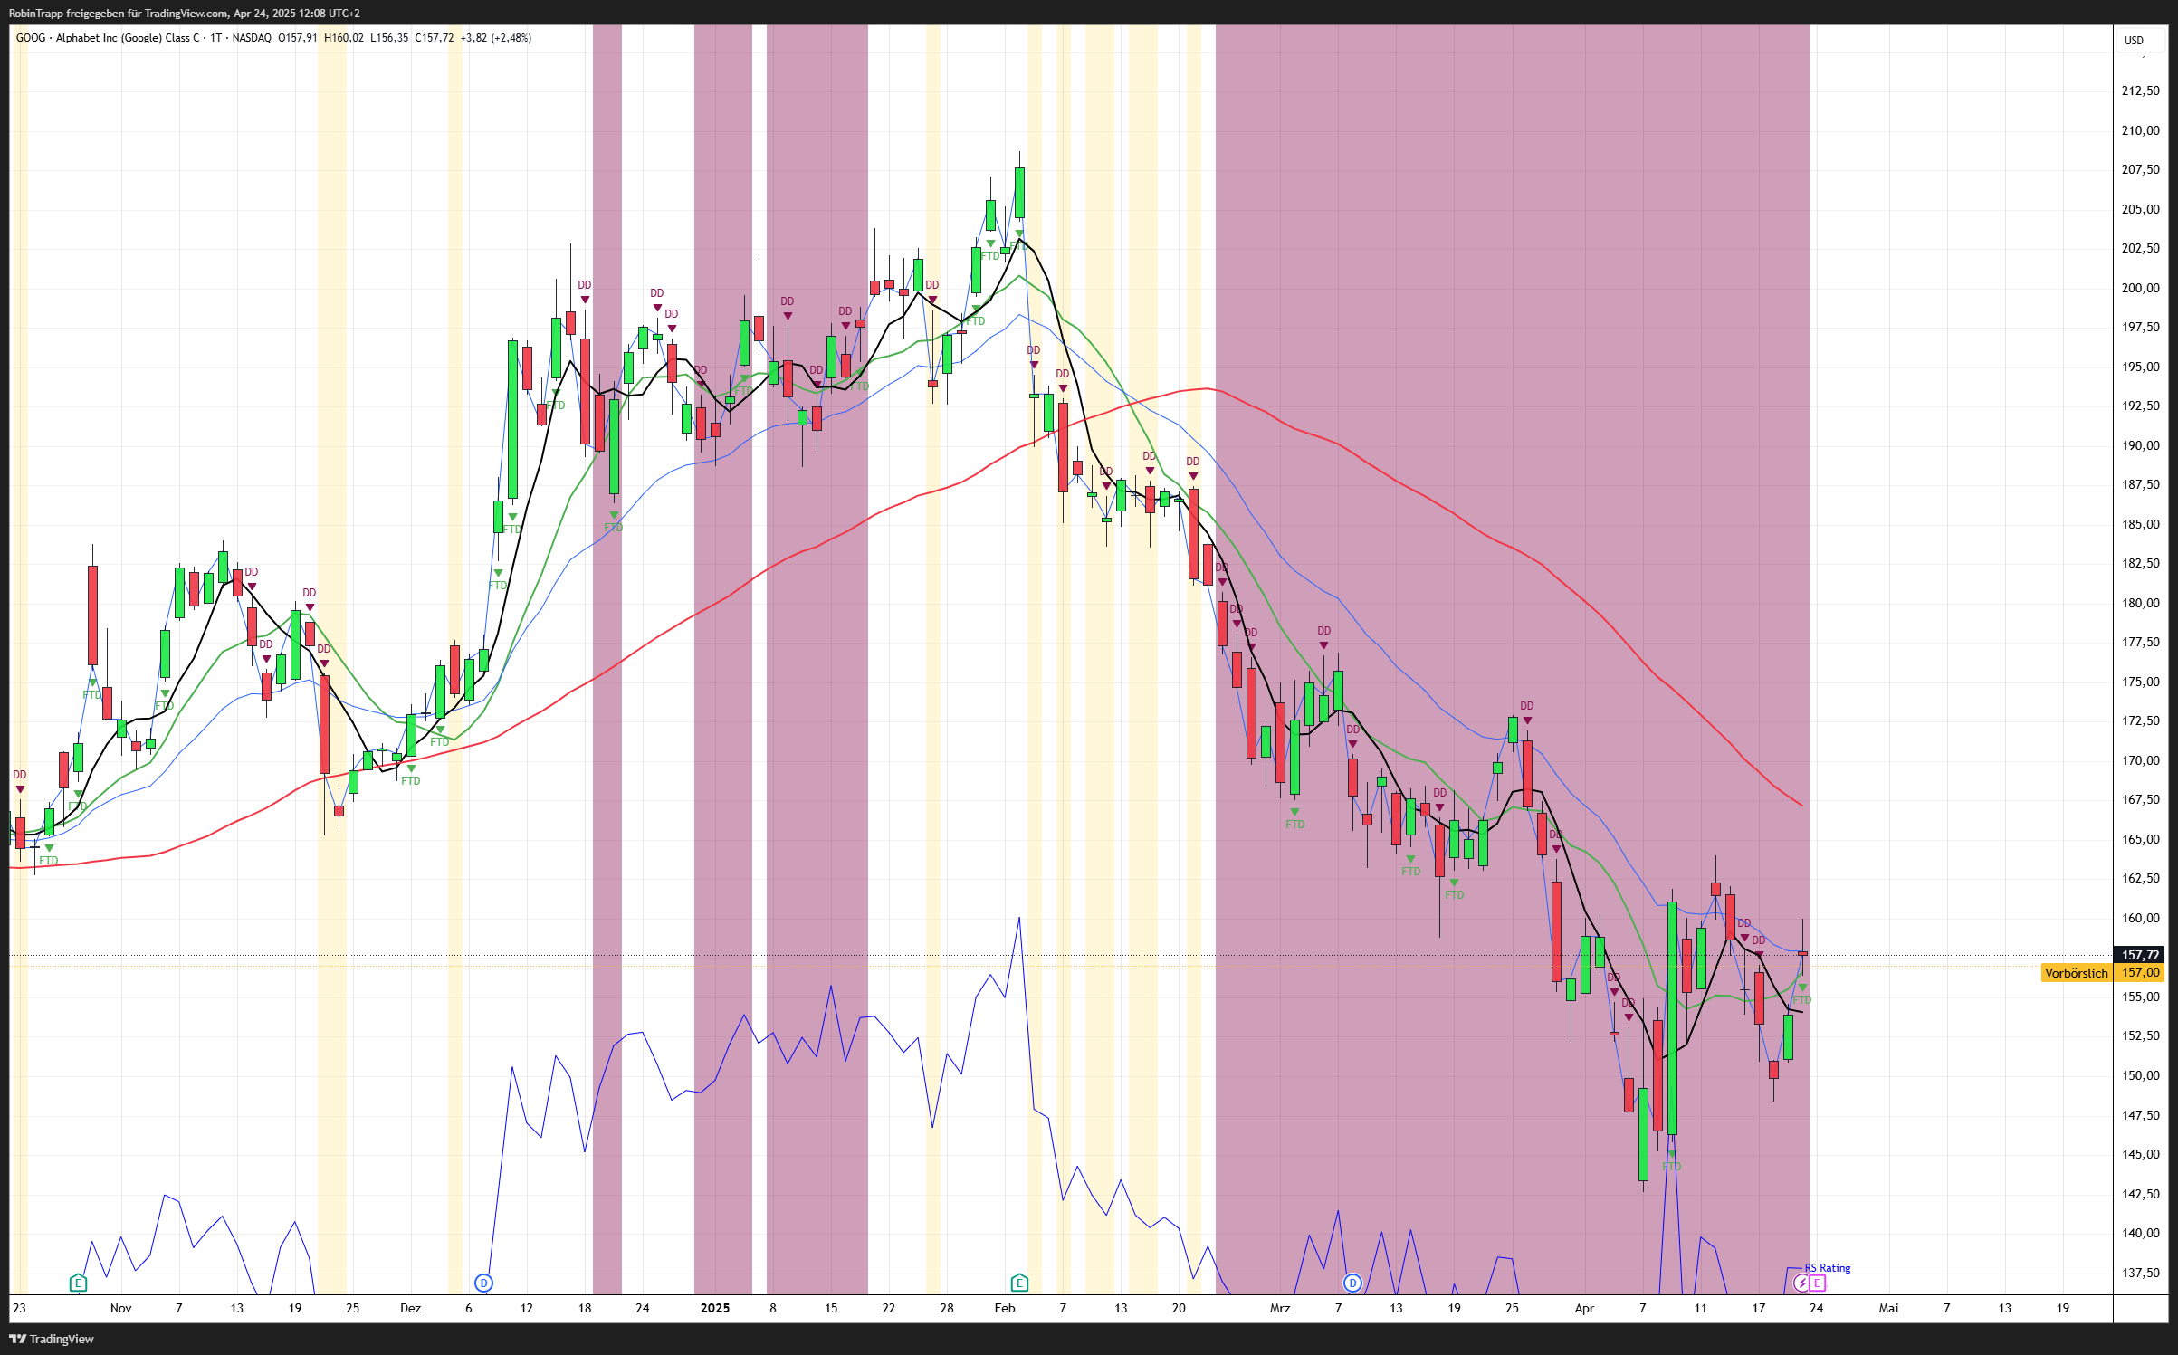Click the Apr label on the time axis
Viewport: 2178px width, 1355px height.
point(1584,1308)
